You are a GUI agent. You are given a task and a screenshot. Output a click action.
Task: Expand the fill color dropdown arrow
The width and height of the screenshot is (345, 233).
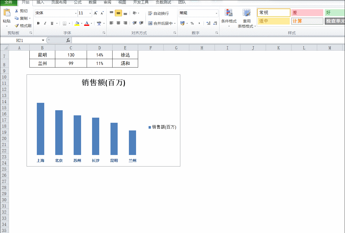(82, 24)
